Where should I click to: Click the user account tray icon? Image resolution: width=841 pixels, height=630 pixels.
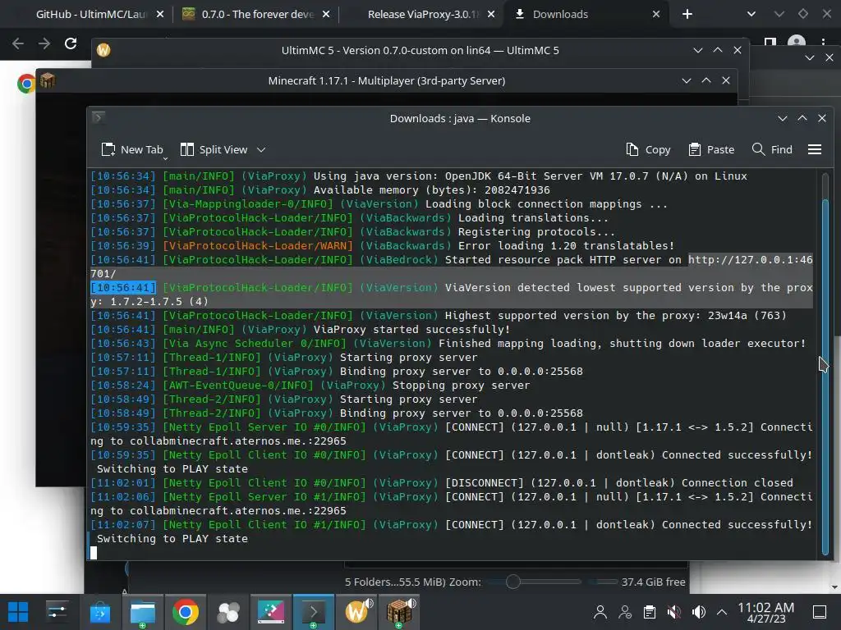point(600,612)
